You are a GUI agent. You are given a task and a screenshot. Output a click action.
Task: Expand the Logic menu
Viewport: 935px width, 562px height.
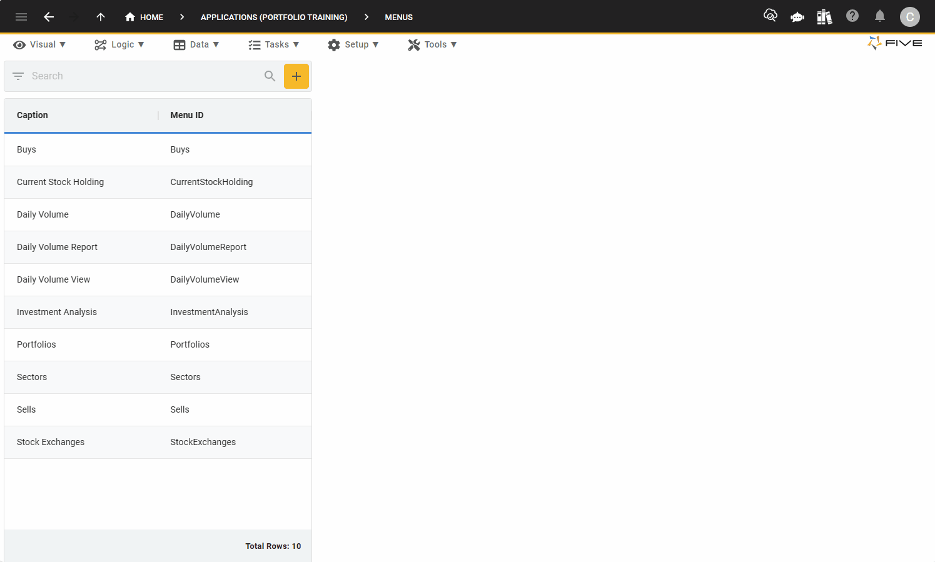click(119, 44)
